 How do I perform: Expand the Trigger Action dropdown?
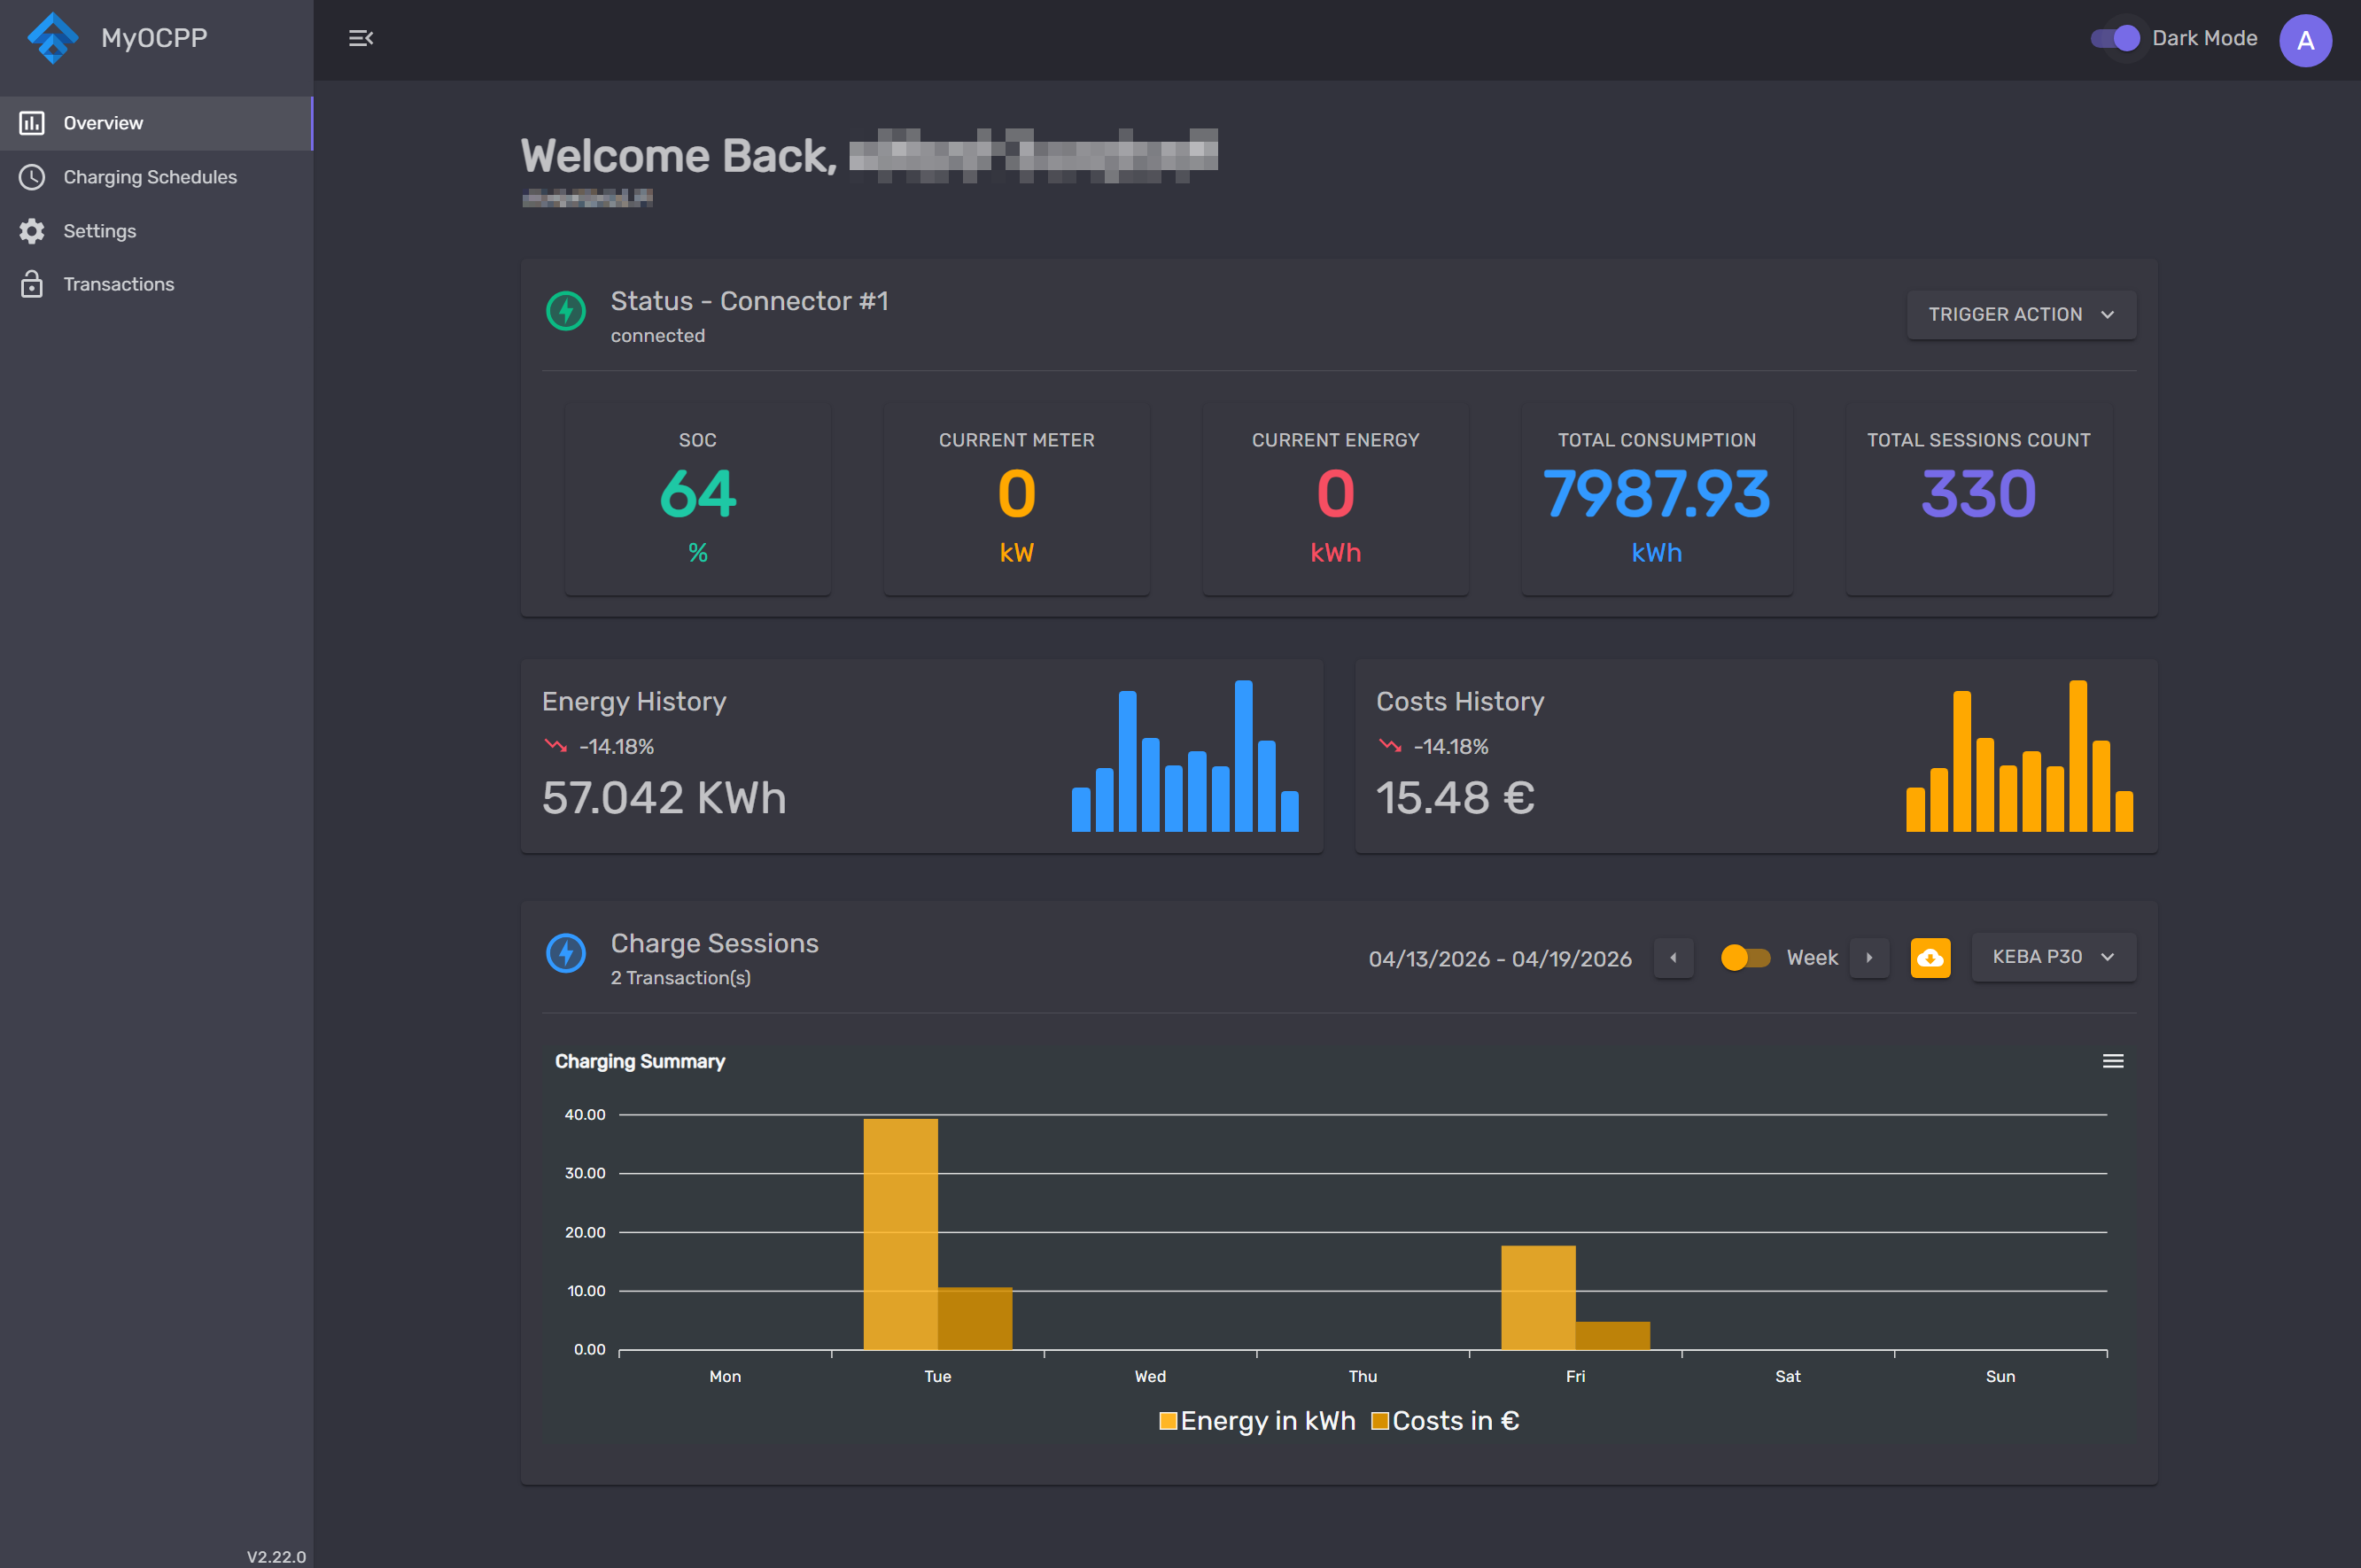(x=2021, y=314)
